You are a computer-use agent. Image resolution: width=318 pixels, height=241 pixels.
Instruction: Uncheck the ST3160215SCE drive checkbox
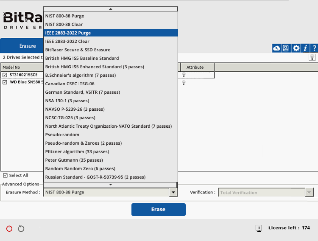click(x=5, y=75)
